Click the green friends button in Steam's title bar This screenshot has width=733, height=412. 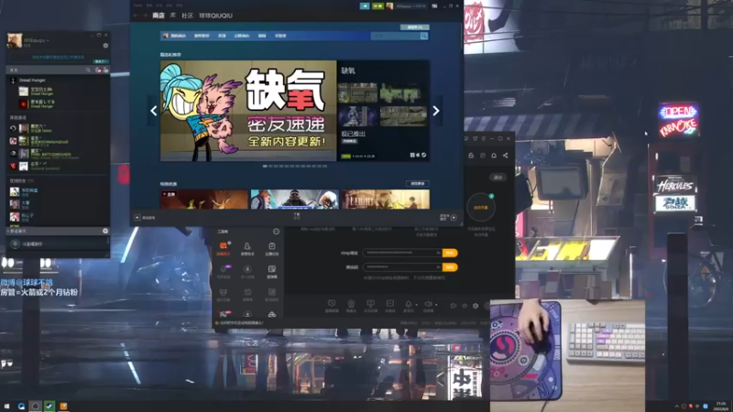[377, 6]
